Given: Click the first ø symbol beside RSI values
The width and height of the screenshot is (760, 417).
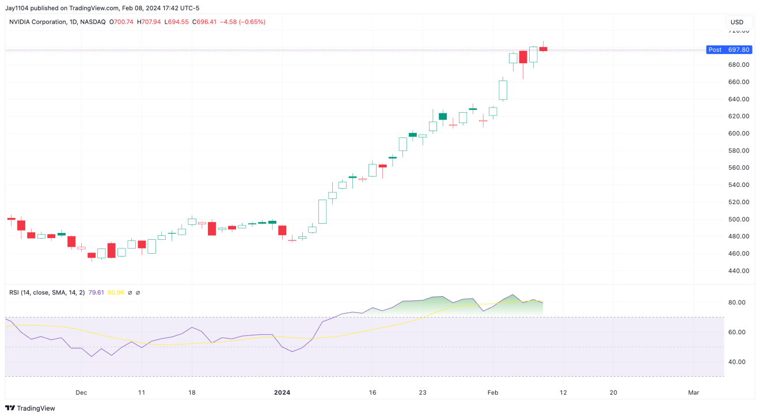Looking at the screenshot, I should (130, 293).
